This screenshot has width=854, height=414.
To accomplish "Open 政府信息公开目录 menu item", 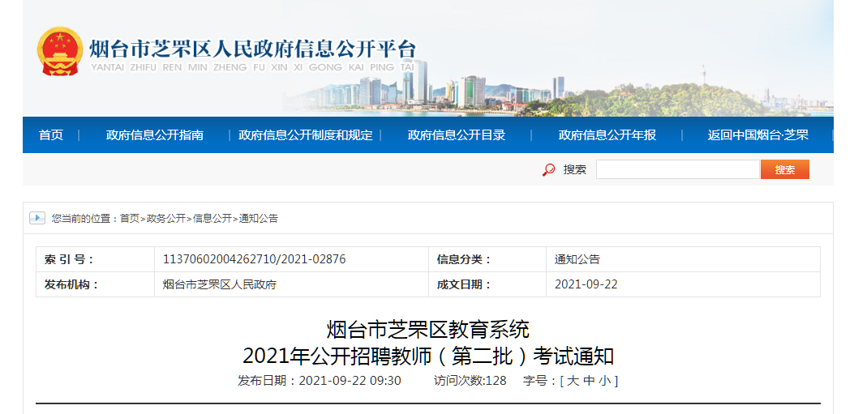I will point(457,135).
